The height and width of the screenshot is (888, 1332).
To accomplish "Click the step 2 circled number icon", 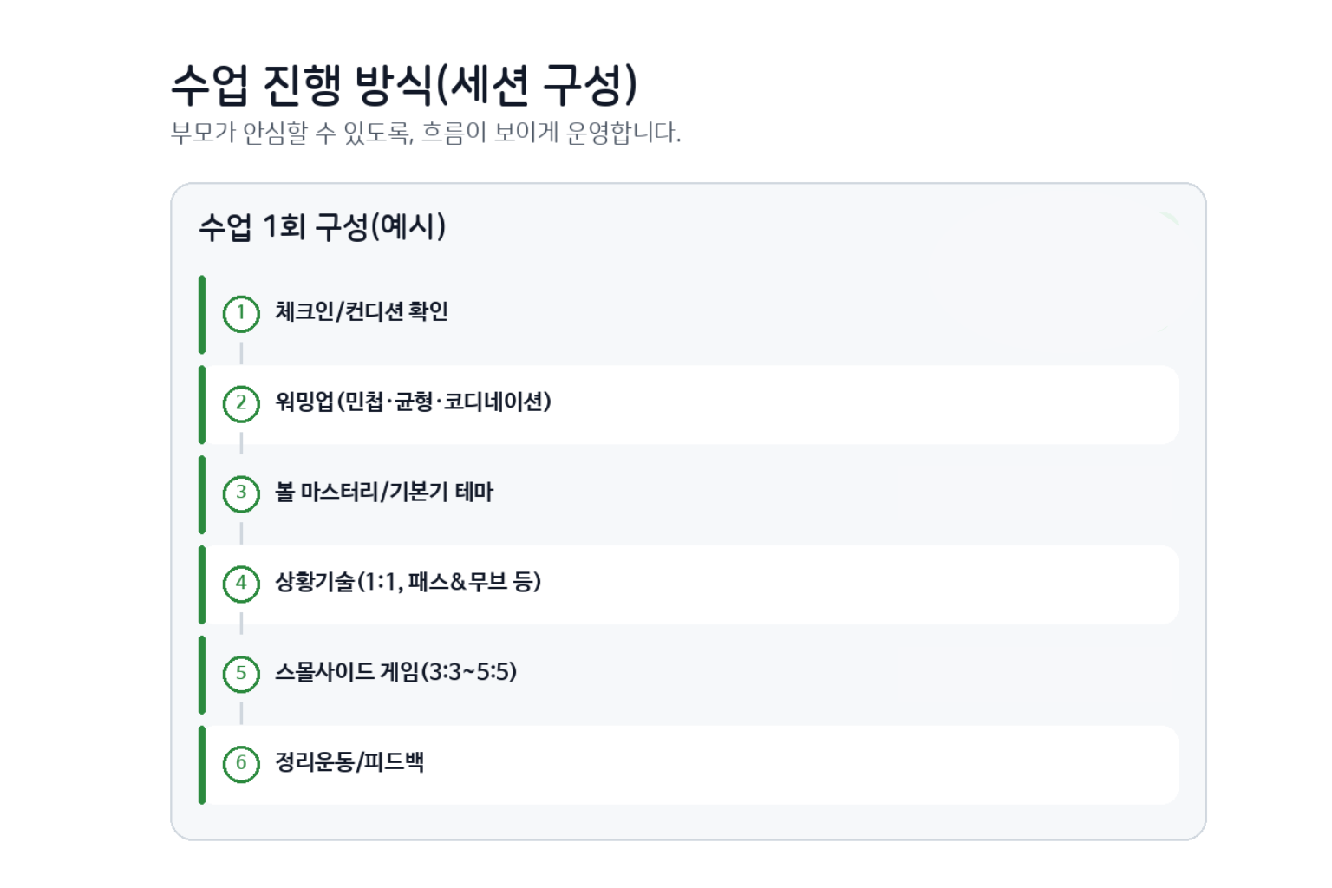I will pos(241,404).
